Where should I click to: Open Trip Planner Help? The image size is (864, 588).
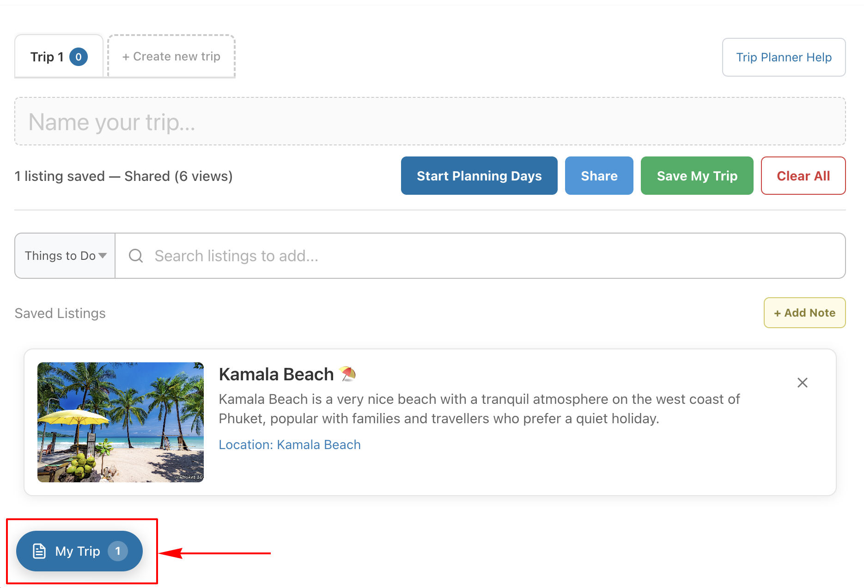784,57
